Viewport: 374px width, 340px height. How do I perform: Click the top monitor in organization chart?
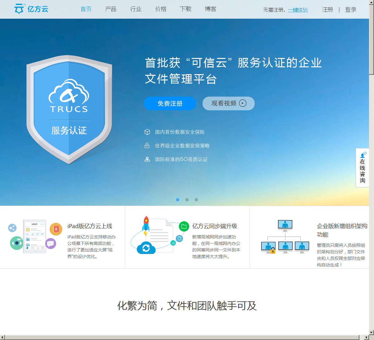click(285, 226)
